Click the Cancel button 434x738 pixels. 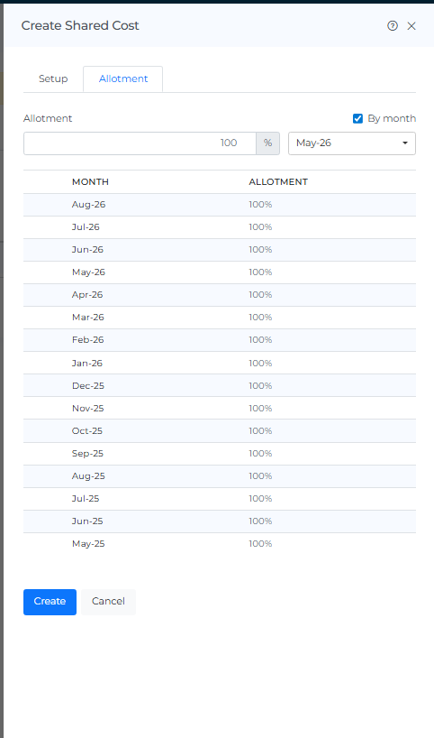tap(108, 602)
